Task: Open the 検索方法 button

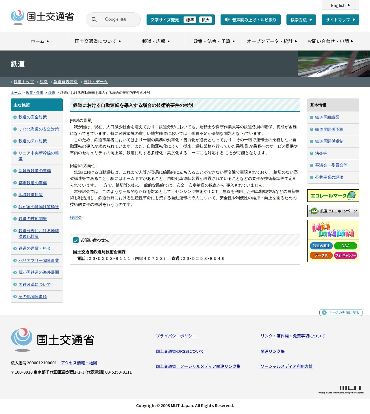Action: pyautogui.click(x=301, y=20)
